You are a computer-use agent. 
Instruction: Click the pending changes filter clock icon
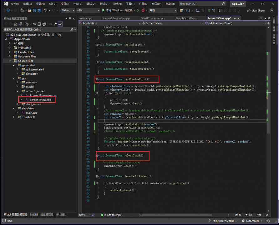tap(27, 24)
